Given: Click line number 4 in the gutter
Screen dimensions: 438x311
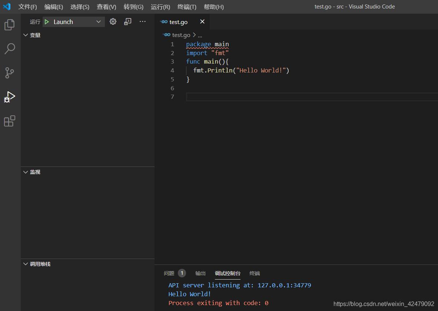Looking at the screenshot, I should coord(172,71).
